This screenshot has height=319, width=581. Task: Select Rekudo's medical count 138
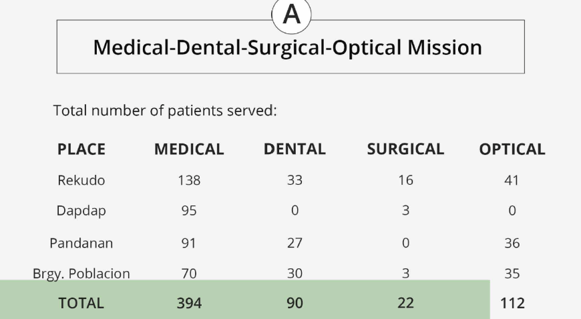pos(189,180)
